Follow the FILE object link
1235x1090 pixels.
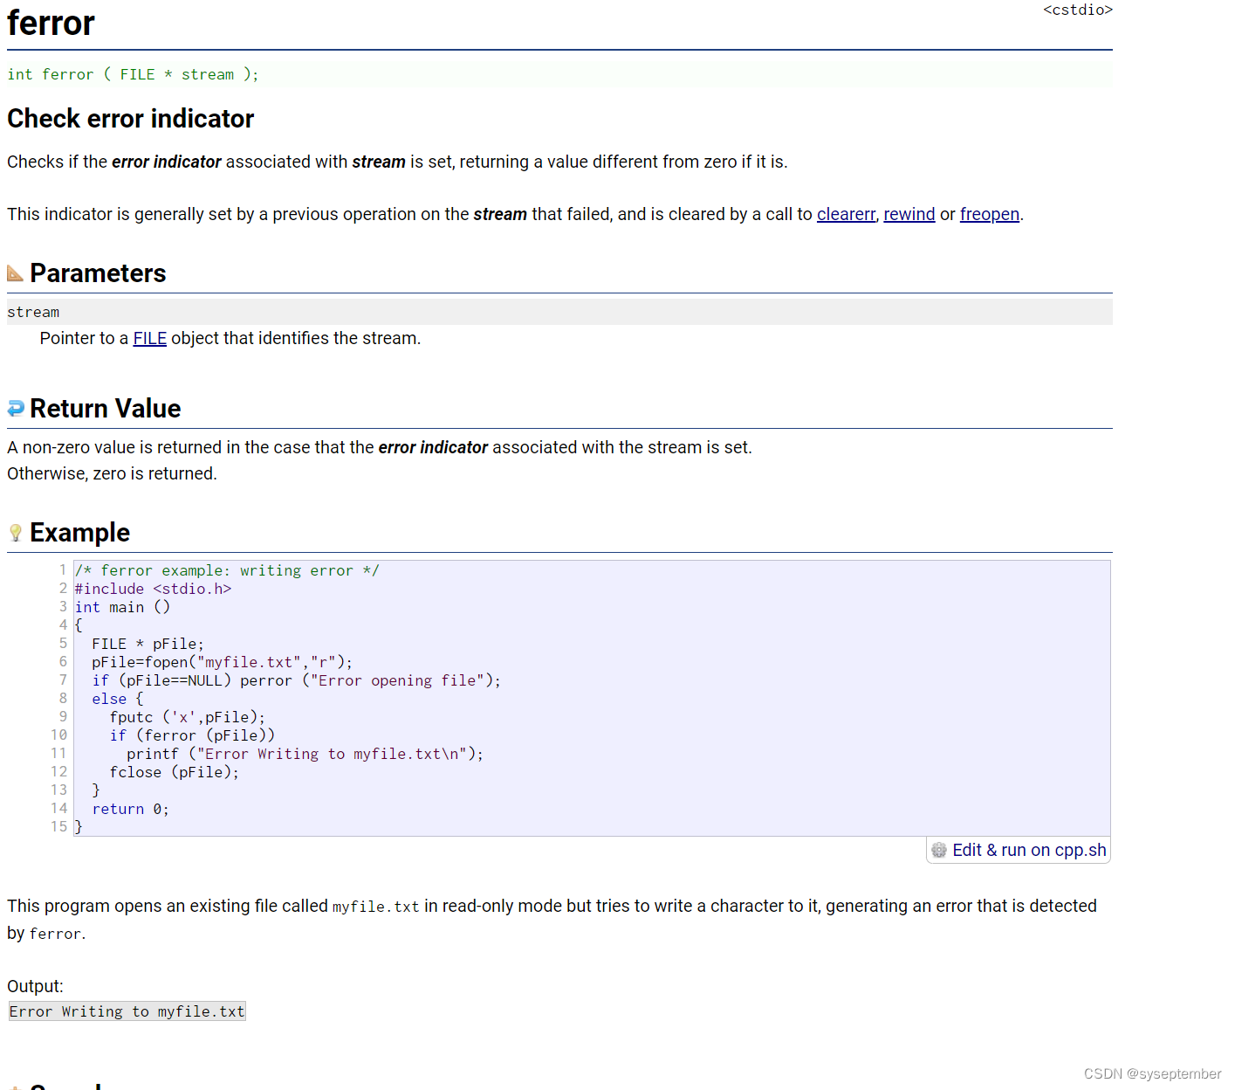pos(150,338)
